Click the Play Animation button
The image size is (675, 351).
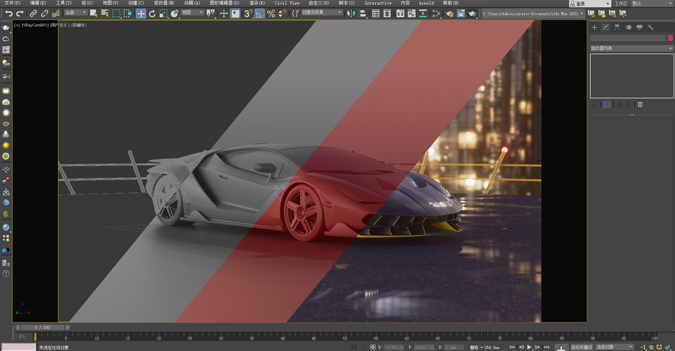529,347
